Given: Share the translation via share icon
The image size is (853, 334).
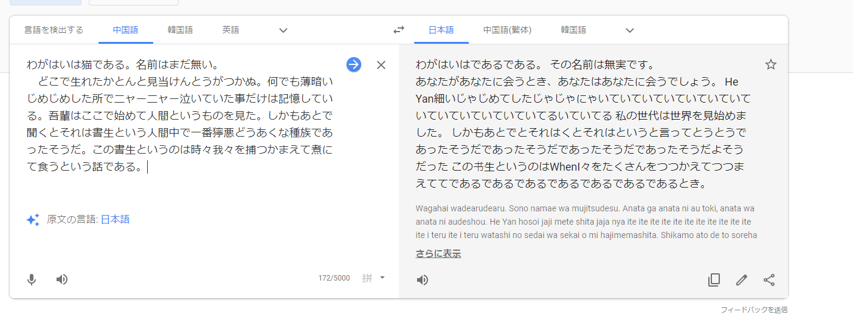Looking at the screenshot, I should tap(769, 280).
